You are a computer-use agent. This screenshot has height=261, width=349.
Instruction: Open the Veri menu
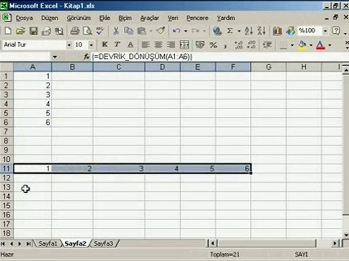coord(173,18)
